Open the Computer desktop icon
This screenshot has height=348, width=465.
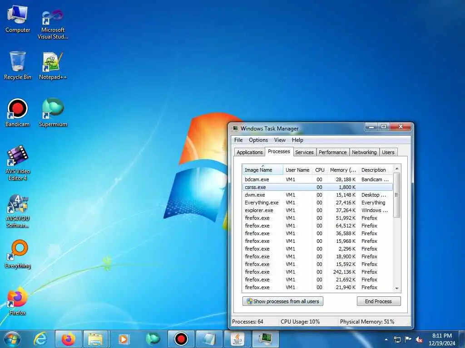coord(18,19)
